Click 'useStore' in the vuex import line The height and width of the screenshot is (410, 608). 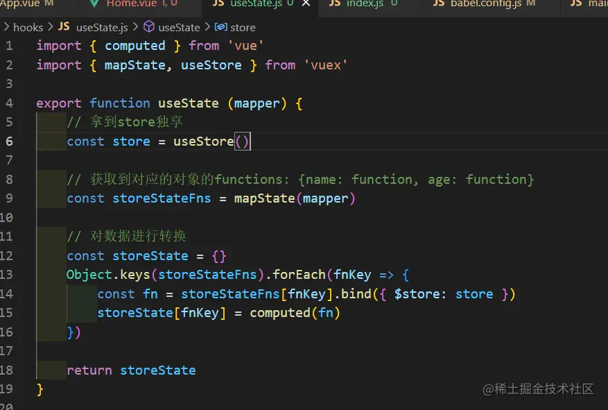211,65
